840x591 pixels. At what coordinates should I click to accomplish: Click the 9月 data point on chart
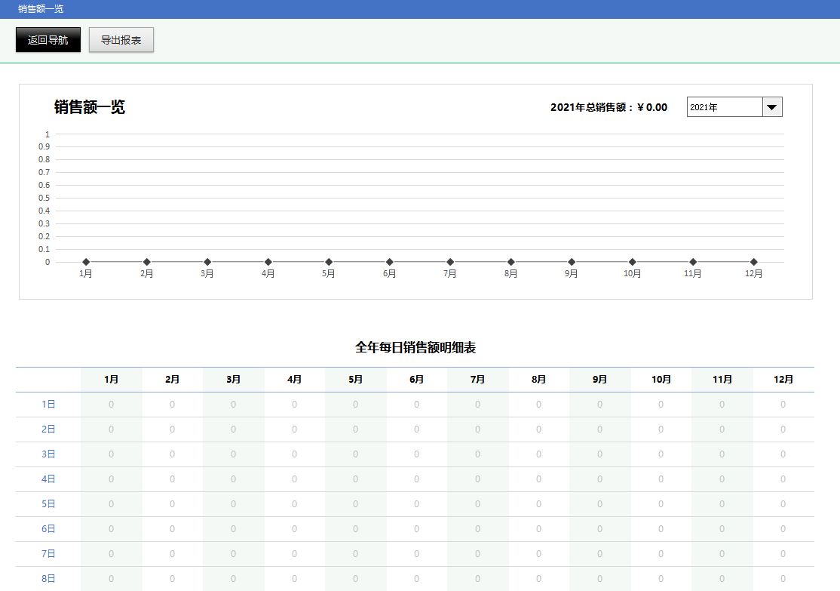[572, 262]
